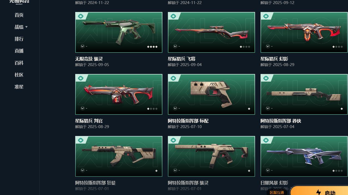Viewport: 348px width, 195px height.
Task: Click the currency icon on 星际猎兵 判官 card
Action: [83, 108]
